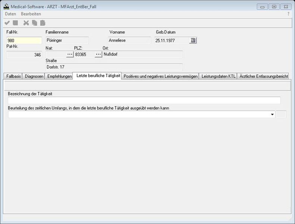Open the Daten menu
Image resolution: width=295 pixels, height=224 pixels.
click(10, 14)
